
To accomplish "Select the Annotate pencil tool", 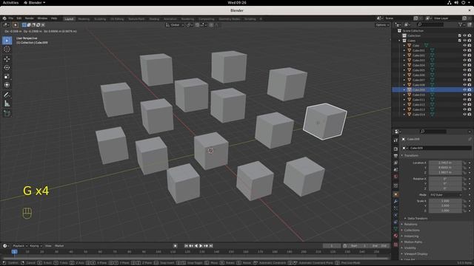I will coord(7,95).
